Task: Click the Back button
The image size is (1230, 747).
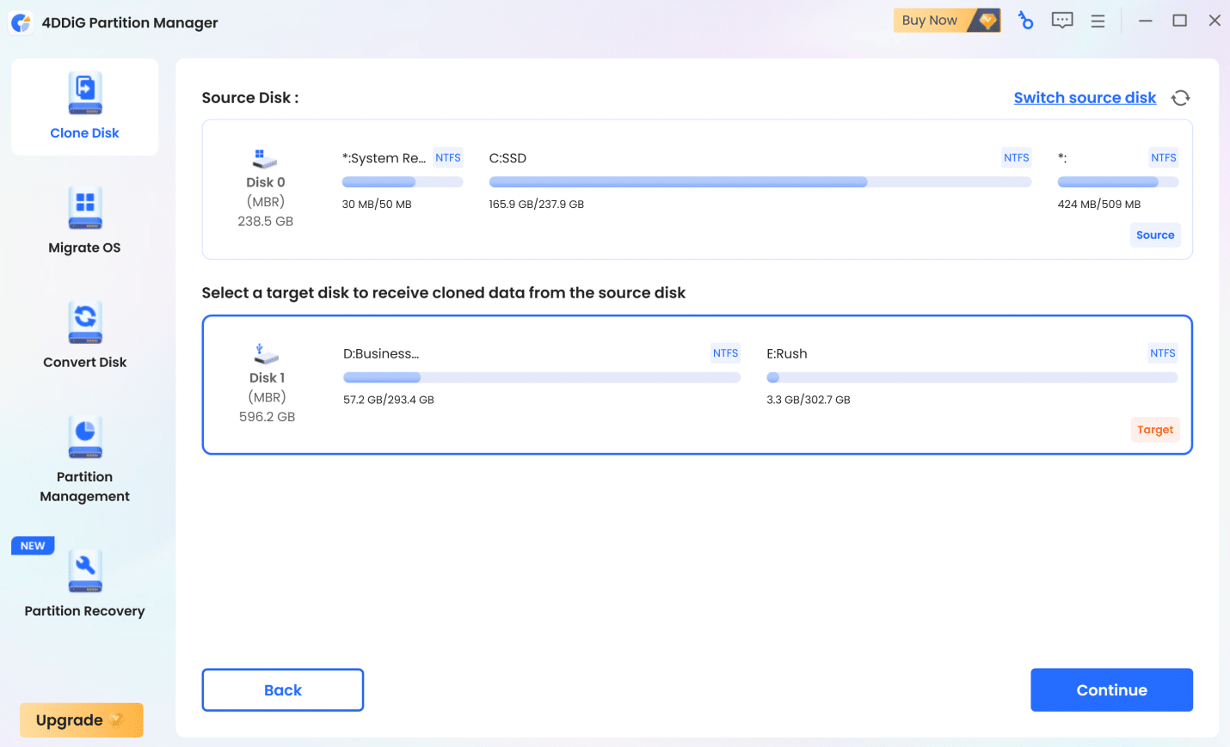Action: pyautogui.click(x=283, y=690)
